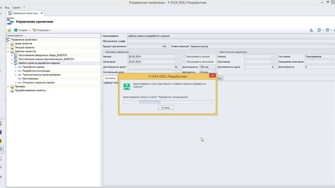Expand the Разработка конструкции stage
Screen dimensions: 335x188
tap(16, 71)
